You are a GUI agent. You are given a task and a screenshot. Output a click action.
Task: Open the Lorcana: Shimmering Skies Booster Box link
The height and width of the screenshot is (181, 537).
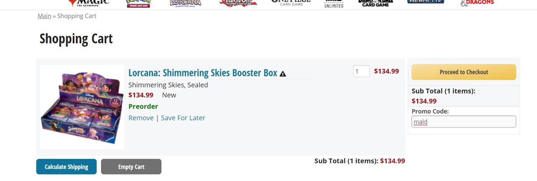click(203, 73)
